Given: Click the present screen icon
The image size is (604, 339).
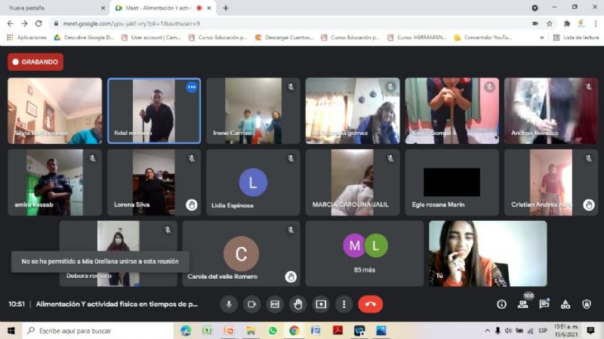Looking at the screenshot, I should point(321,304).
